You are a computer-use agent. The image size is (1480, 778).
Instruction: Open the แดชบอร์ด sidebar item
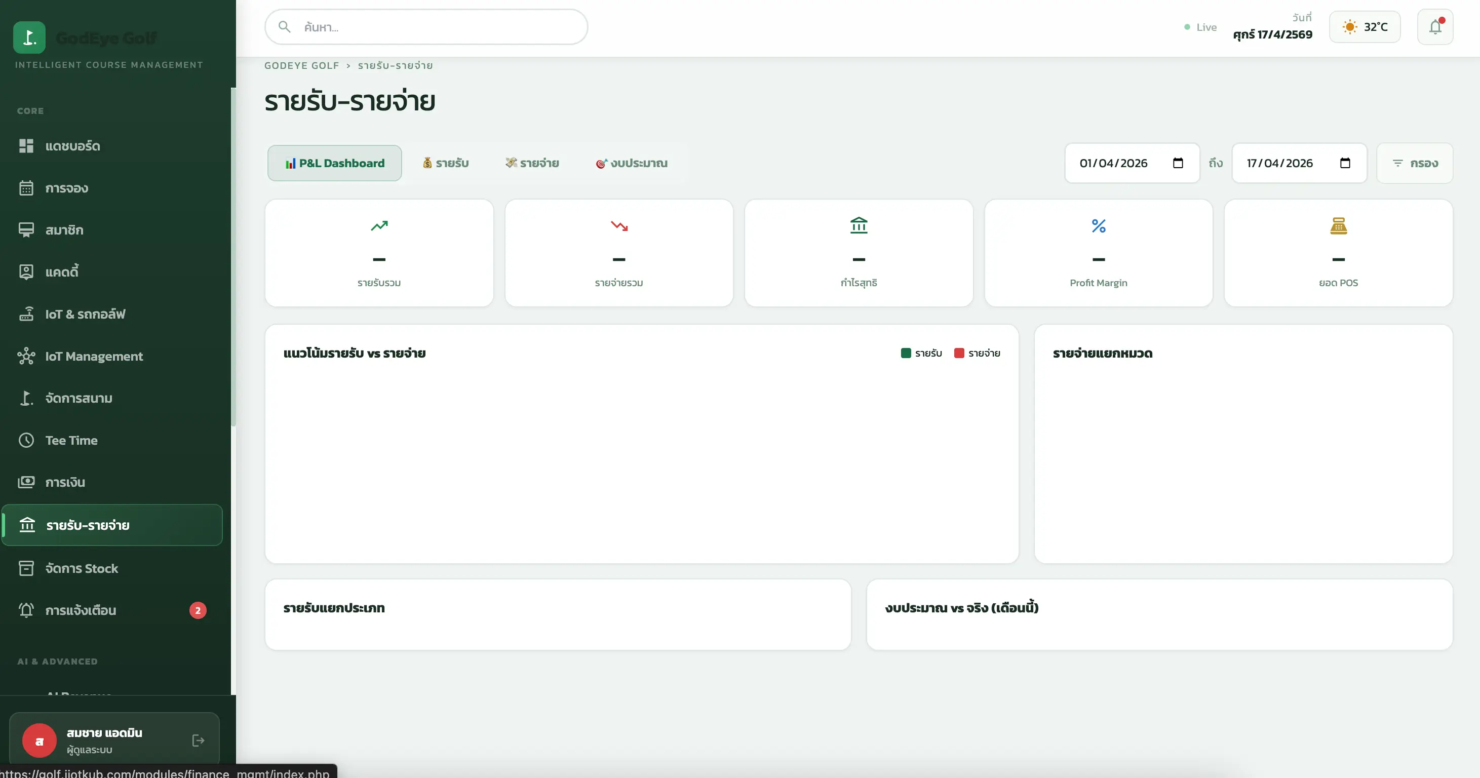tap(112, 146)
